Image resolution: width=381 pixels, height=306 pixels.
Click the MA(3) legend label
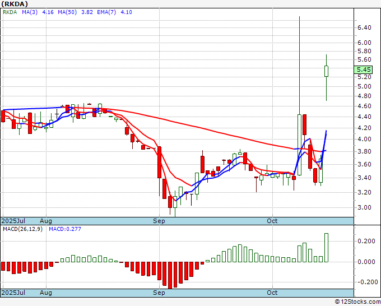(x=30, y=12)
